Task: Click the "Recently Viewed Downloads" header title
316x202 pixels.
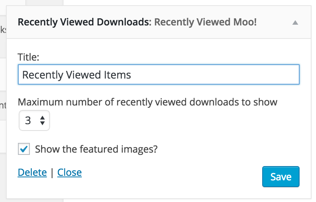Action: (x=83, y=22)
